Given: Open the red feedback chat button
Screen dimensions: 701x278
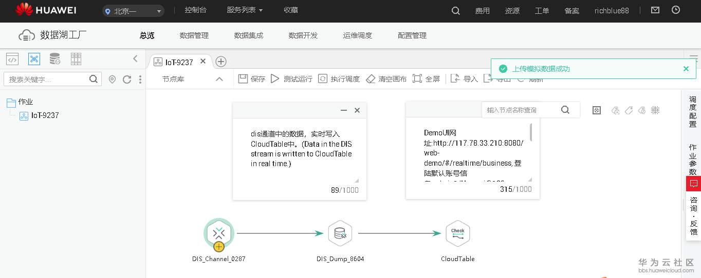Looking at the screenshot, I should click(693, 183).
